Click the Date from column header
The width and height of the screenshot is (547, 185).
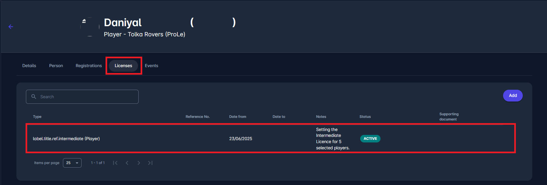tap(238, 117)
